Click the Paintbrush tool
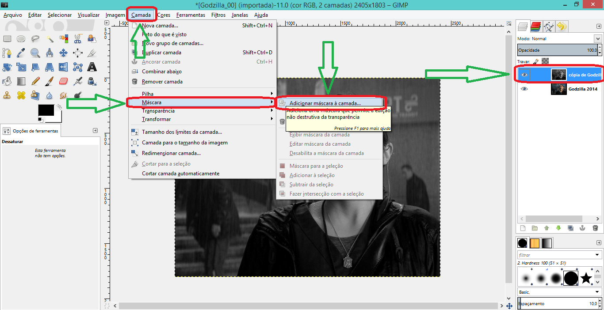Image resolution: width=604 pixels, height=310 pixels. click(49, 81)
